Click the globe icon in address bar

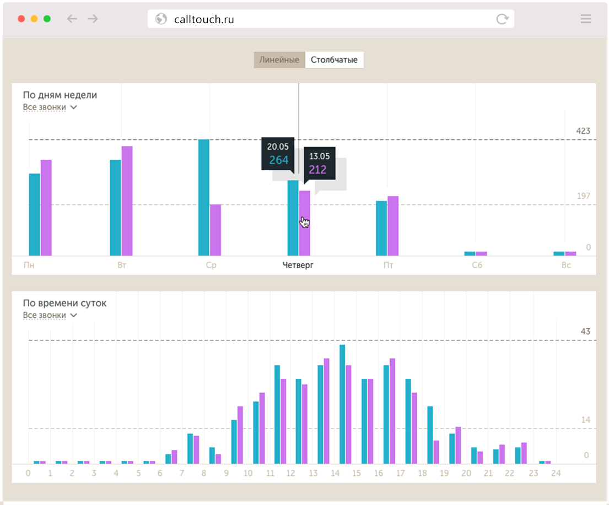tap(161, 19)
